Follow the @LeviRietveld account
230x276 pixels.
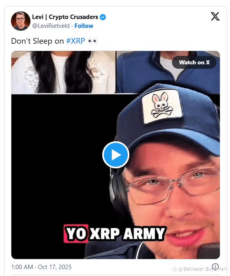[x=84, y=26]
